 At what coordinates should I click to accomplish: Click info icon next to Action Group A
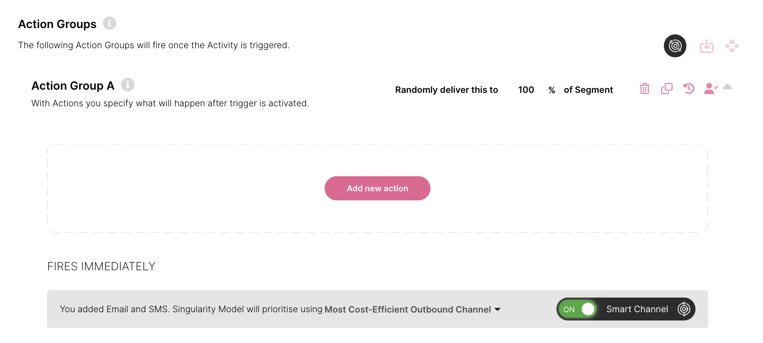click(x=128, y=85)
